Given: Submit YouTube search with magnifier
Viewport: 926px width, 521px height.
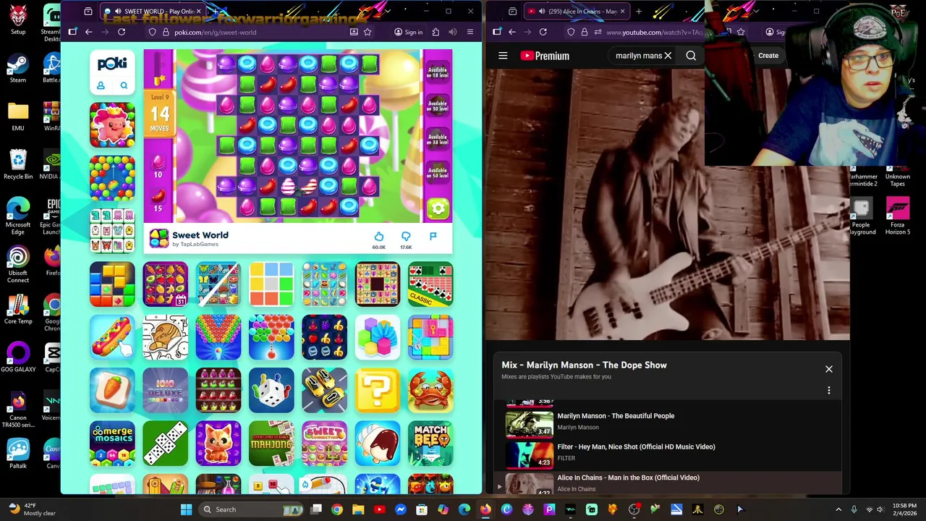Looking at the screenshot, I should [x=691, y=56].
